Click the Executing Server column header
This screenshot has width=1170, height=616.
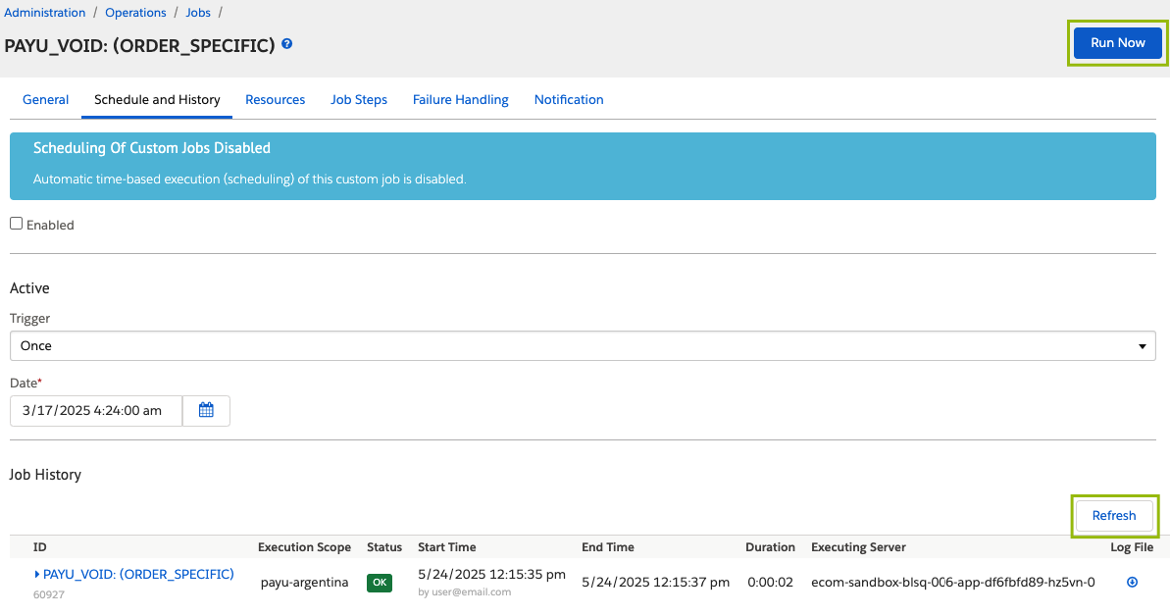(858, 547)
